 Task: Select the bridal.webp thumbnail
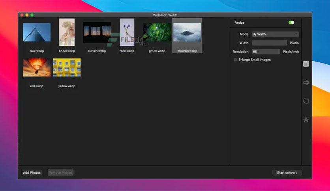click(x=67, y=32)
